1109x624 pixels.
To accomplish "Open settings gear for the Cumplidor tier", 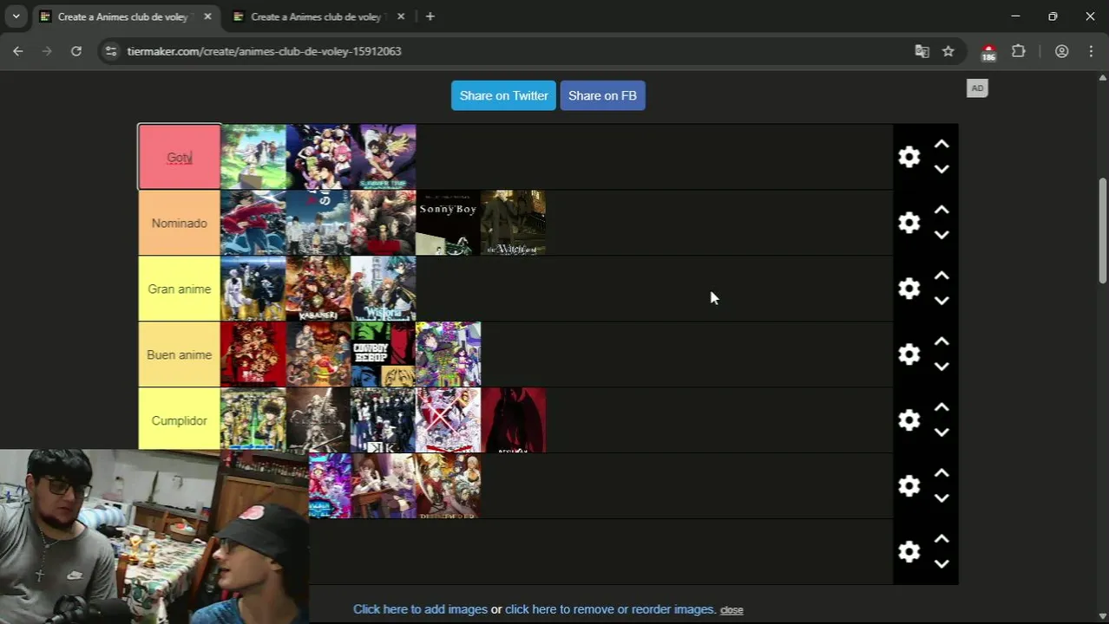I will pyautogui.click(x=909, y=420).
